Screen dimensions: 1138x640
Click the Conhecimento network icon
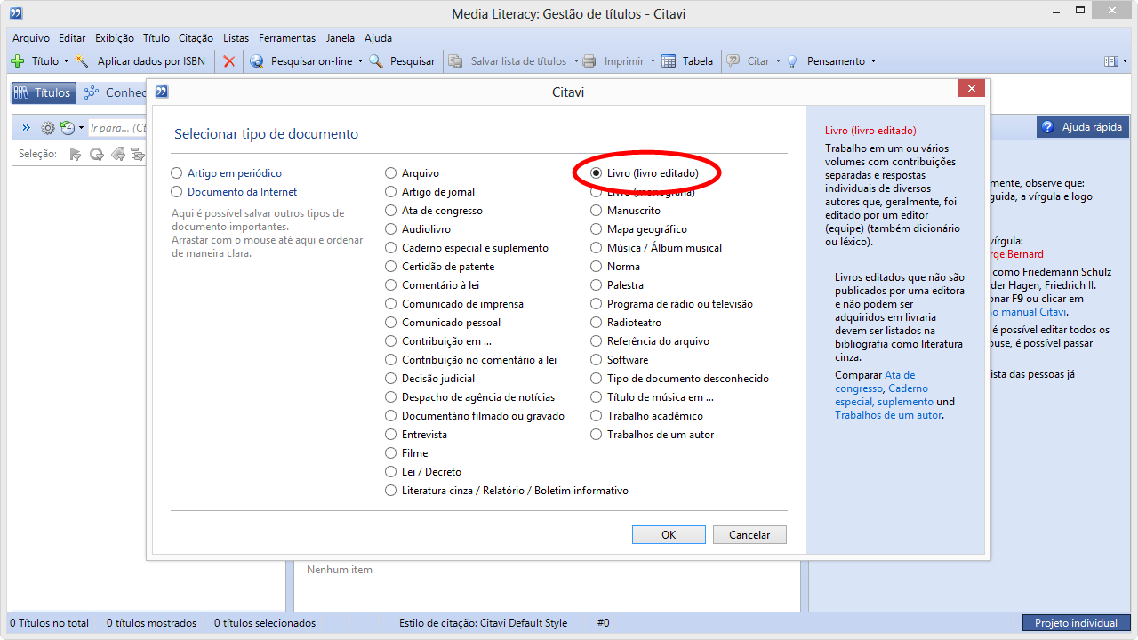pos(91,92)
